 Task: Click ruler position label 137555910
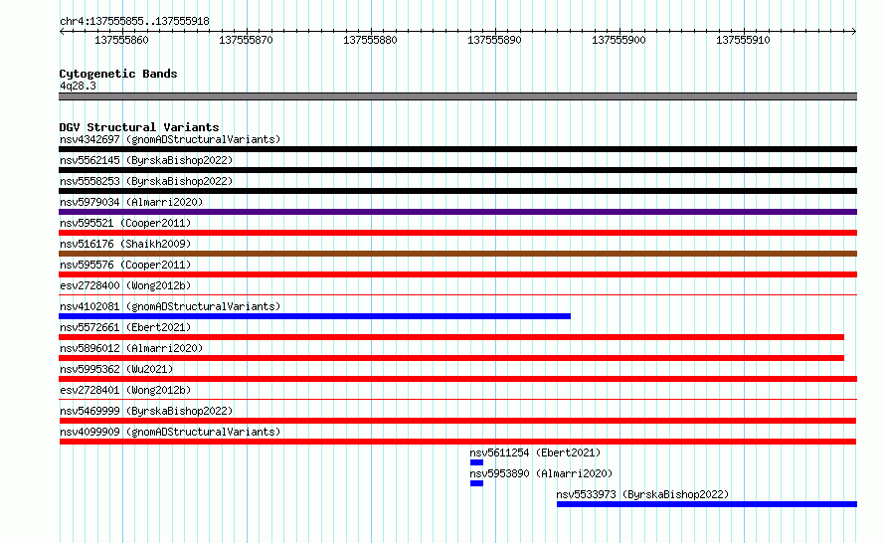[x=743, y=40]
